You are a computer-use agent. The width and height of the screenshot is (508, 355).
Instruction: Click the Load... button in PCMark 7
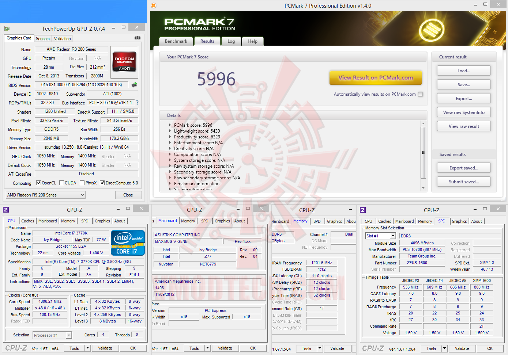click(464, 71)
